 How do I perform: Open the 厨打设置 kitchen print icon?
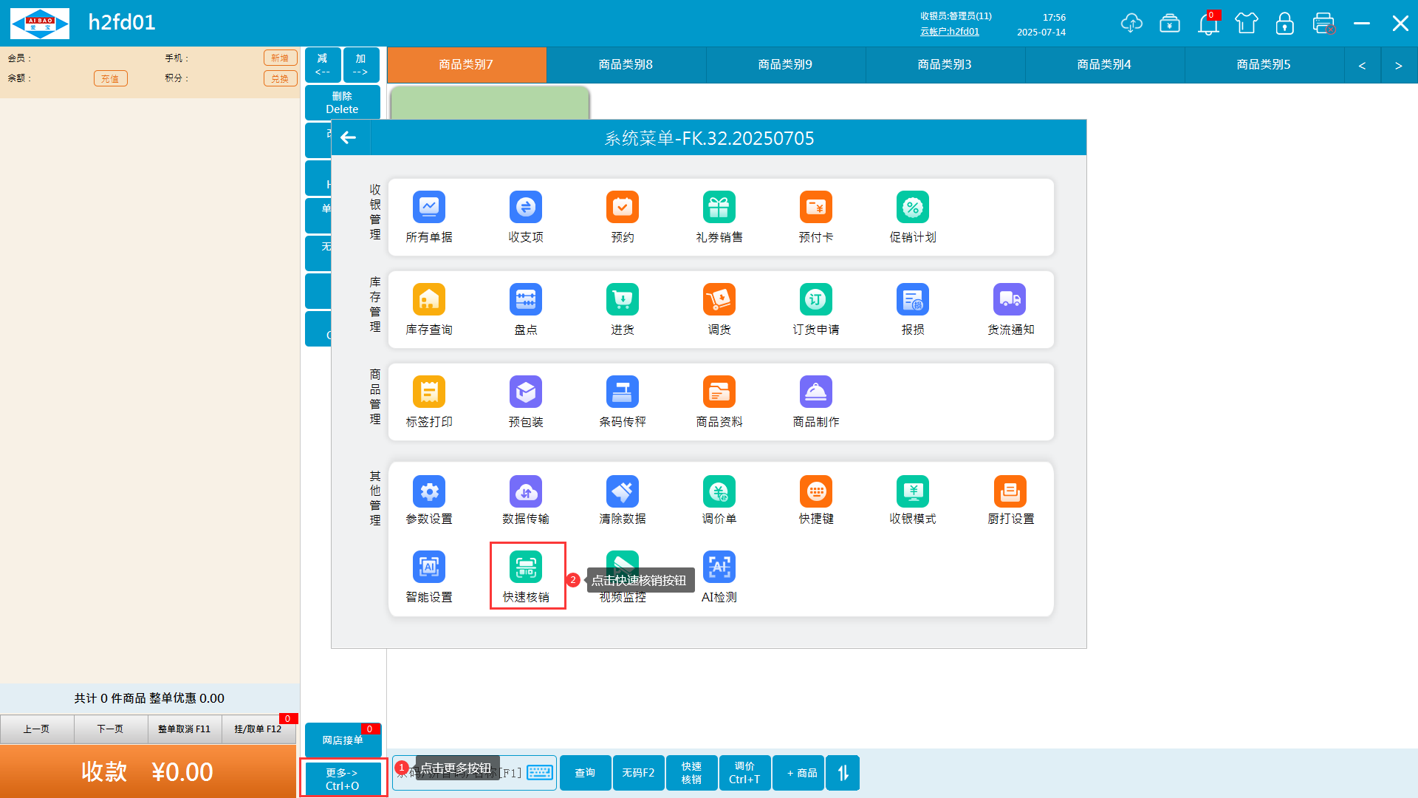pos(1010,492)
